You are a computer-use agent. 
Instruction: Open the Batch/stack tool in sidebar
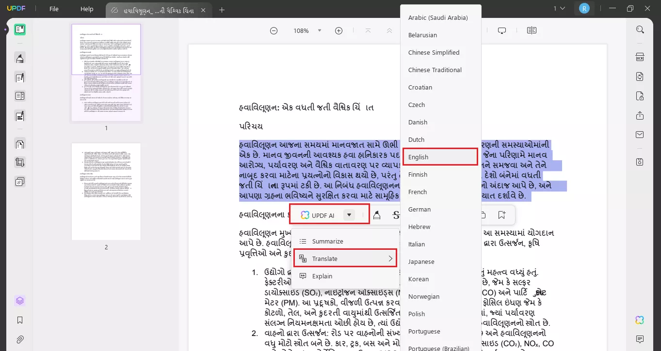[20, 182]
